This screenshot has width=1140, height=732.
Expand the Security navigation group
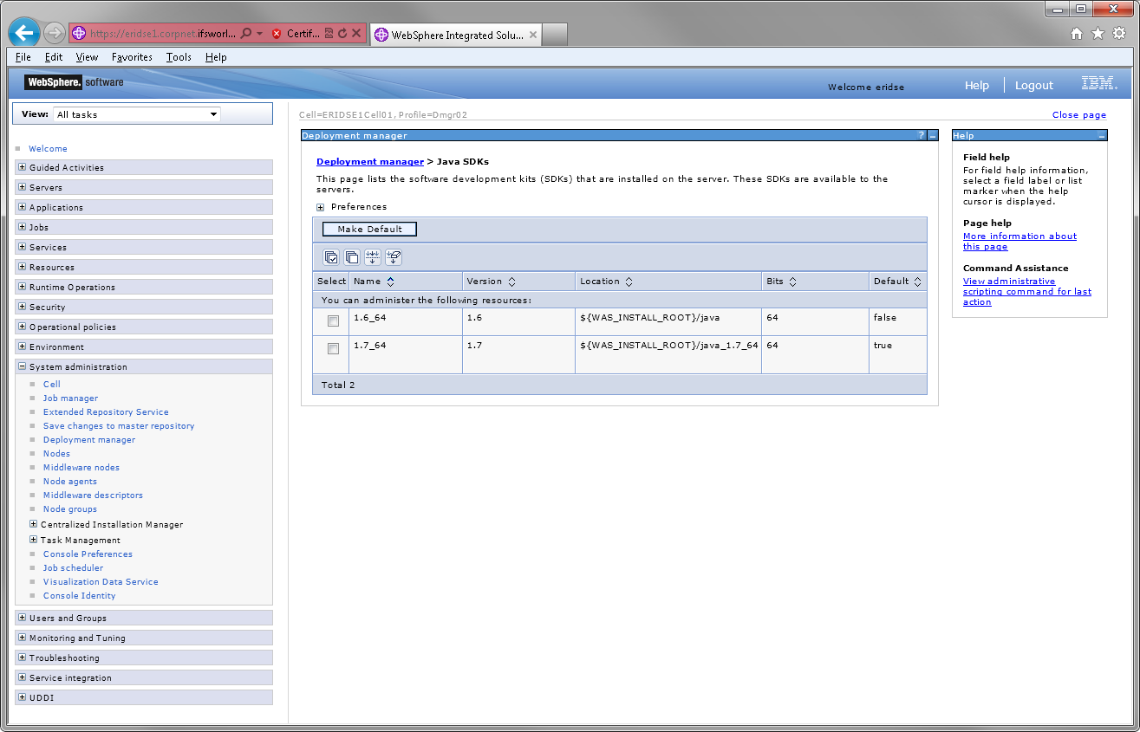pyautogui.click(x=23, y=307)
